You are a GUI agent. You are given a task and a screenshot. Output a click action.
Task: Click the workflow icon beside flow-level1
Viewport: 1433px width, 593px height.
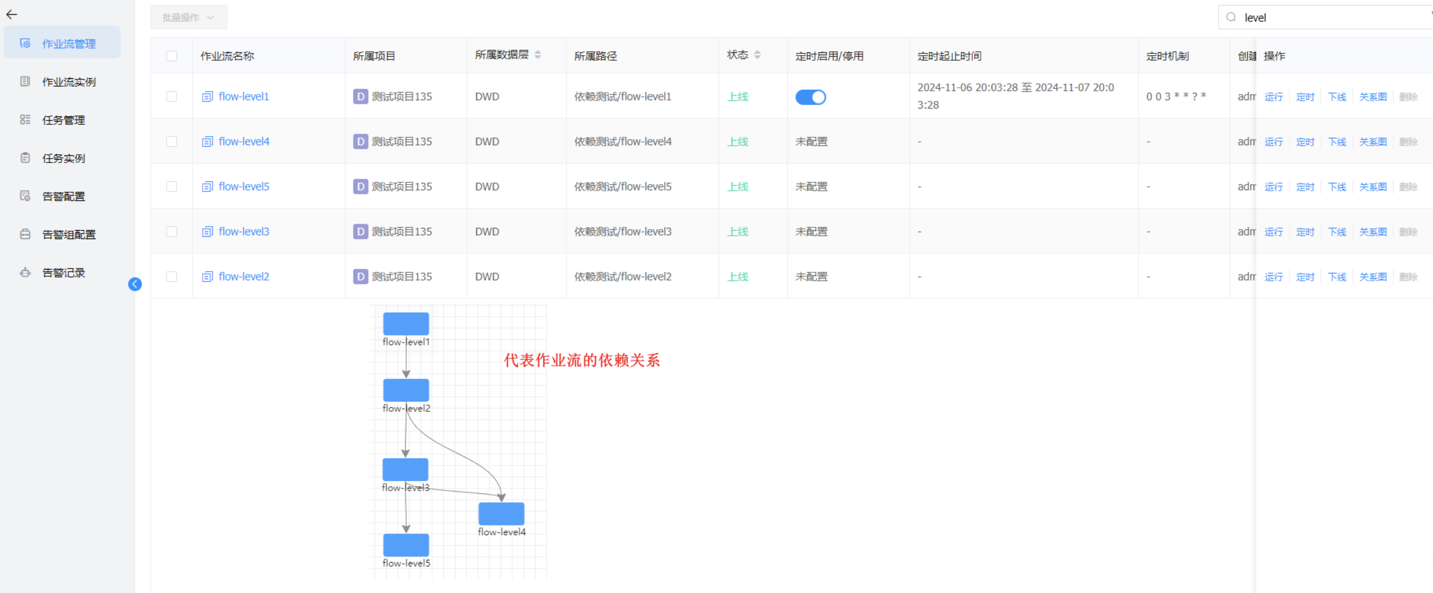(207, 97)
